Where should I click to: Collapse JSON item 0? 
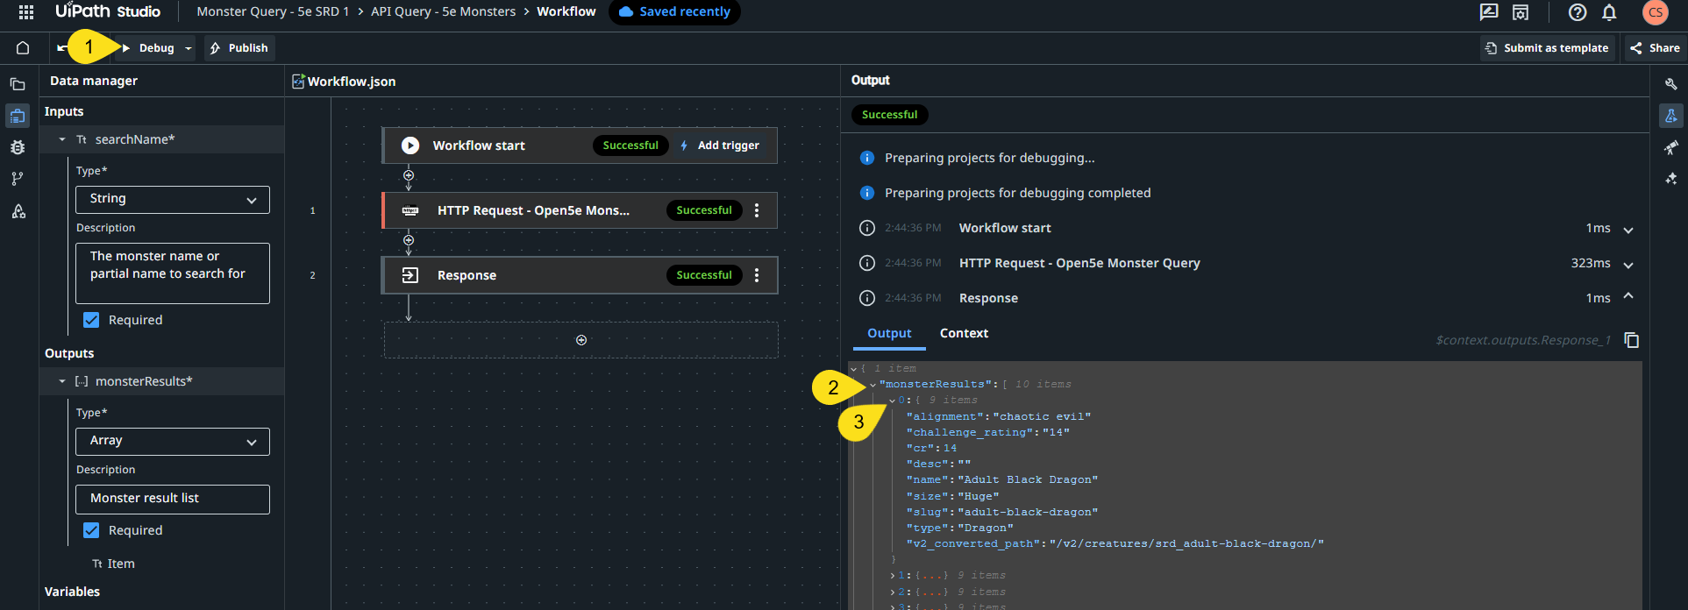pos(893,401)
